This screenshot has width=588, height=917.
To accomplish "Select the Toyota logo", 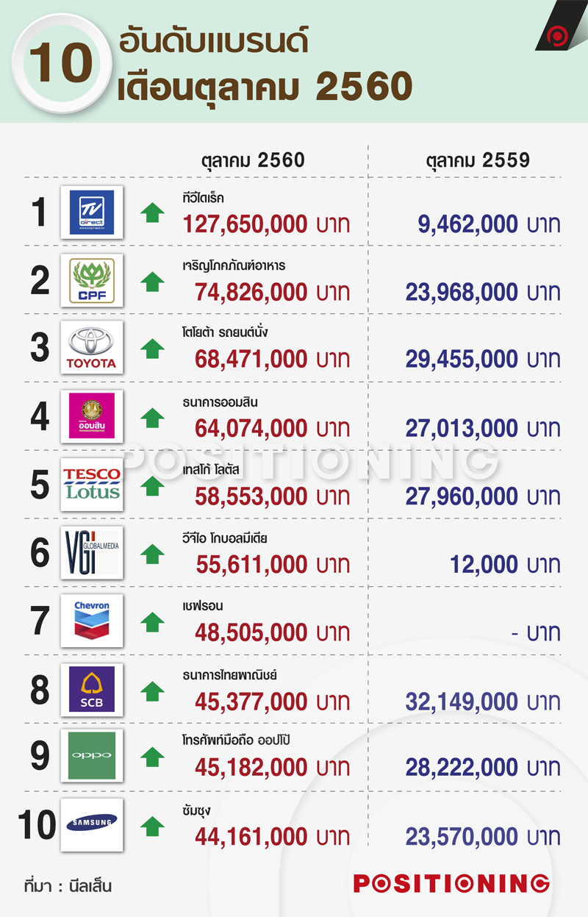I will pos(92,348).
